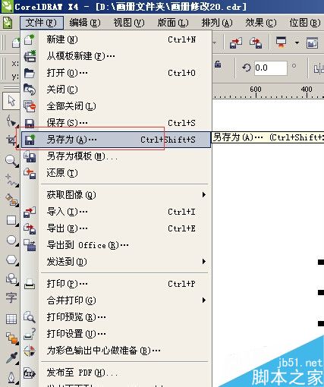Choose 关闭(C) menu entry
This screenshot has width=324, height=387.
click(116, 90)
